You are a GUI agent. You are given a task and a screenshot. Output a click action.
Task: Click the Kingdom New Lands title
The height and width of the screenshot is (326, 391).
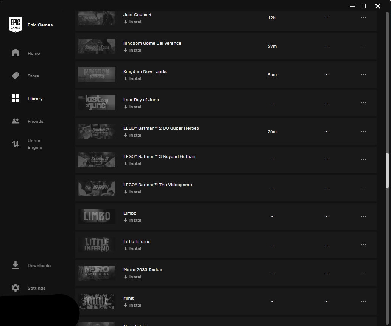[145, 71]
